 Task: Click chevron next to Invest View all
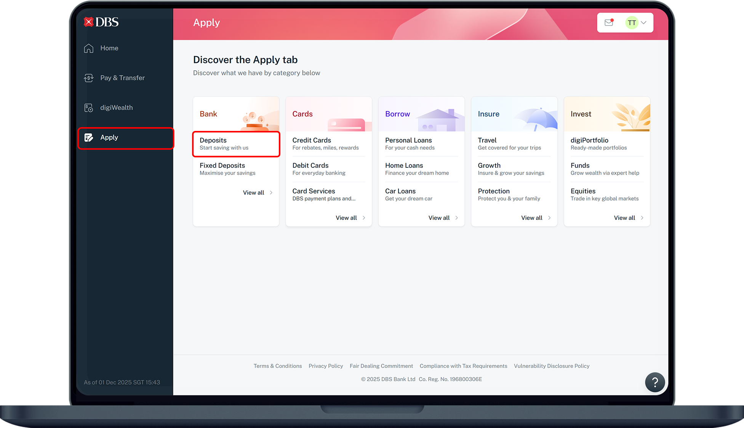point(642,218)
